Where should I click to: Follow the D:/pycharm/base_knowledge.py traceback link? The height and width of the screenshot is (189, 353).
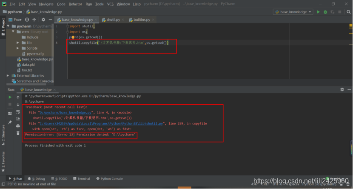point(65,113)
